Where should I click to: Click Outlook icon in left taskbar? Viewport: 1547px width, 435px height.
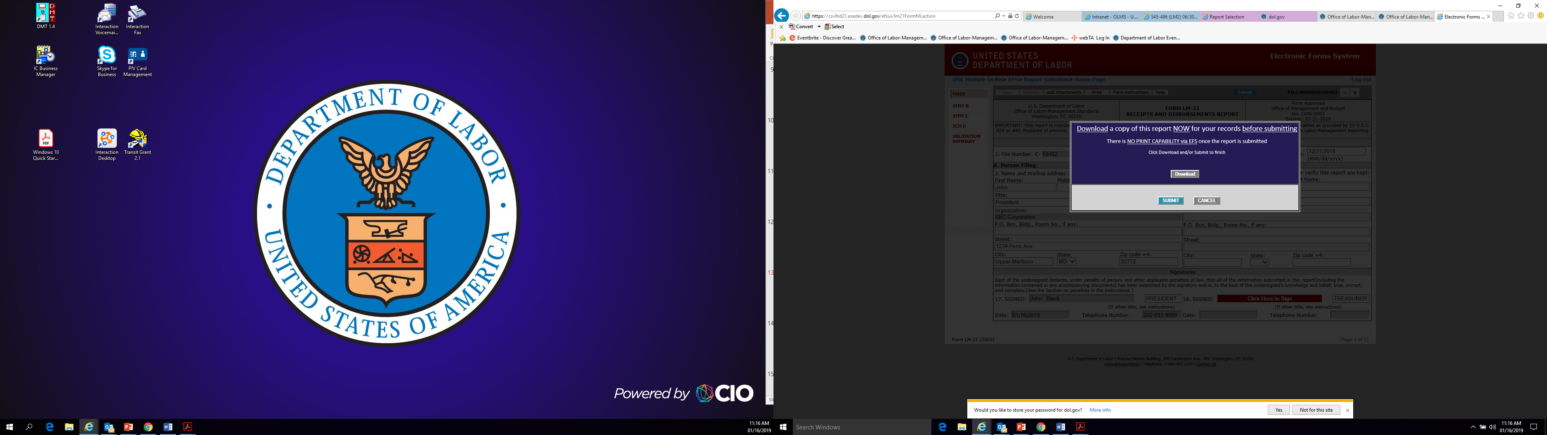(x=109, y=427)
